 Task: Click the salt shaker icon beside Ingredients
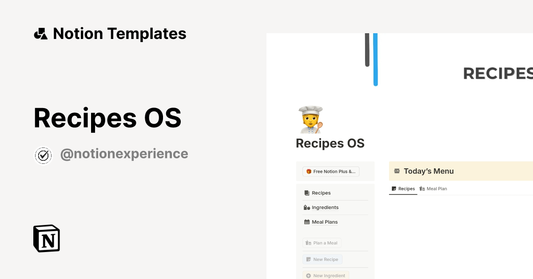[306, 207]
